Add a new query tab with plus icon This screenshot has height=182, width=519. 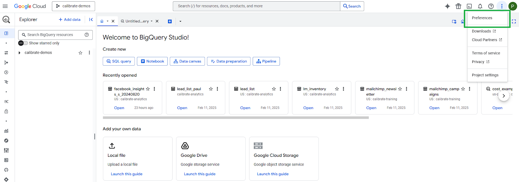[x=170, y=21]
